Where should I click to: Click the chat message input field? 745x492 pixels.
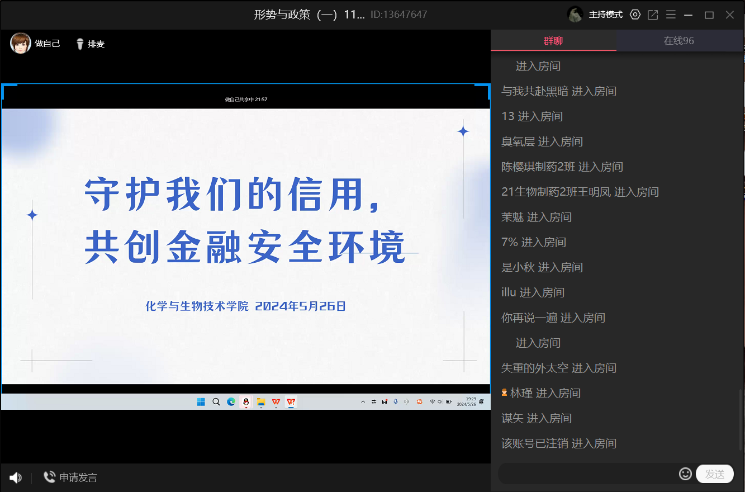(587, 474)
